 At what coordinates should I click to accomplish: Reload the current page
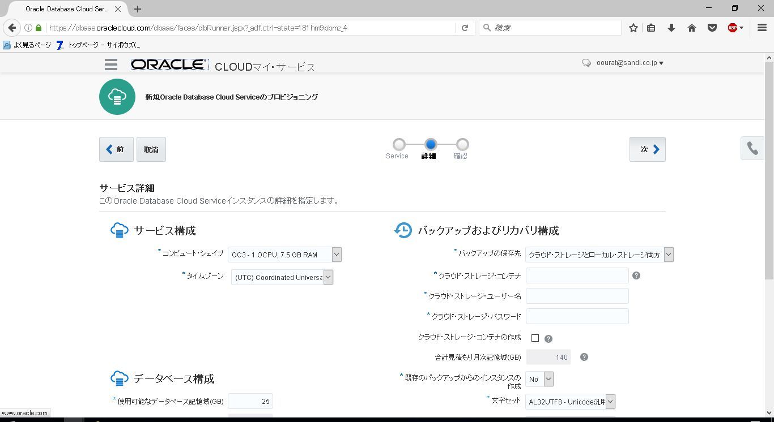[465, 28]
